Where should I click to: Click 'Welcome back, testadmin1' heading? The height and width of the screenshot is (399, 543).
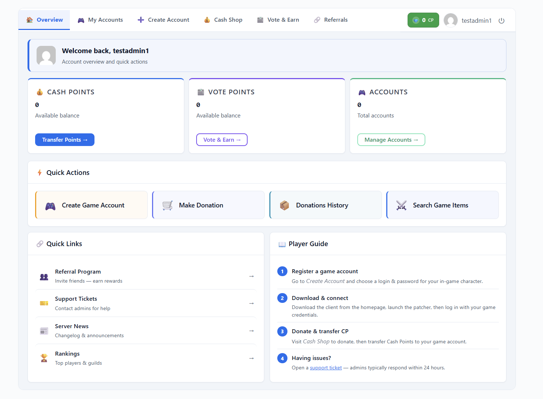coord(105,51)
